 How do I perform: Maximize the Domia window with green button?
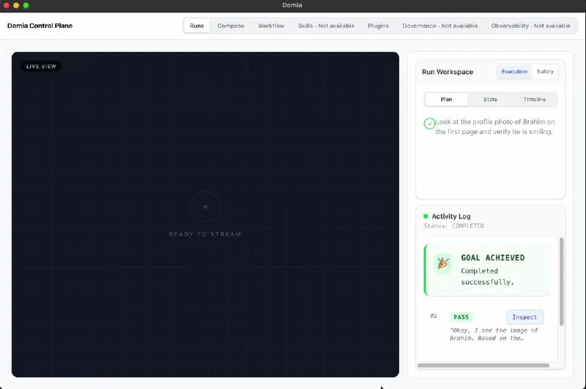click(x=26, y=5)
